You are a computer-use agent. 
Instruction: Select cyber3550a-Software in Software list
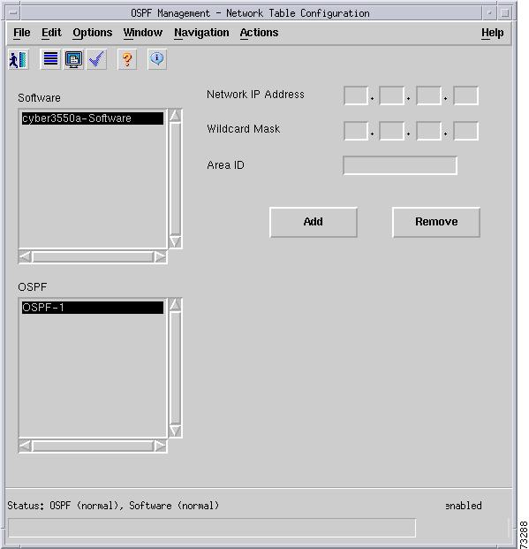coord(93,118)
